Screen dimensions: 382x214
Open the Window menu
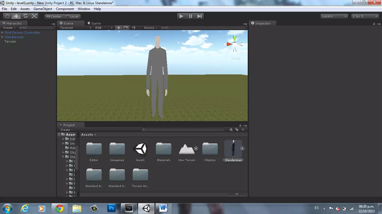(x=84, y=9)
